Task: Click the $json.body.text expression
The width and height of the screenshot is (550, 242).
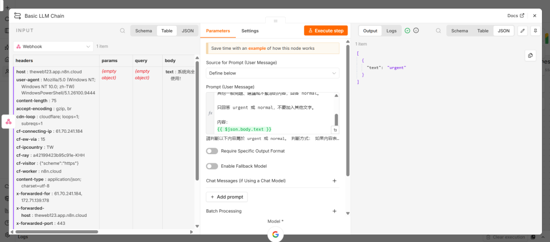Action: [x=244, y=130]
